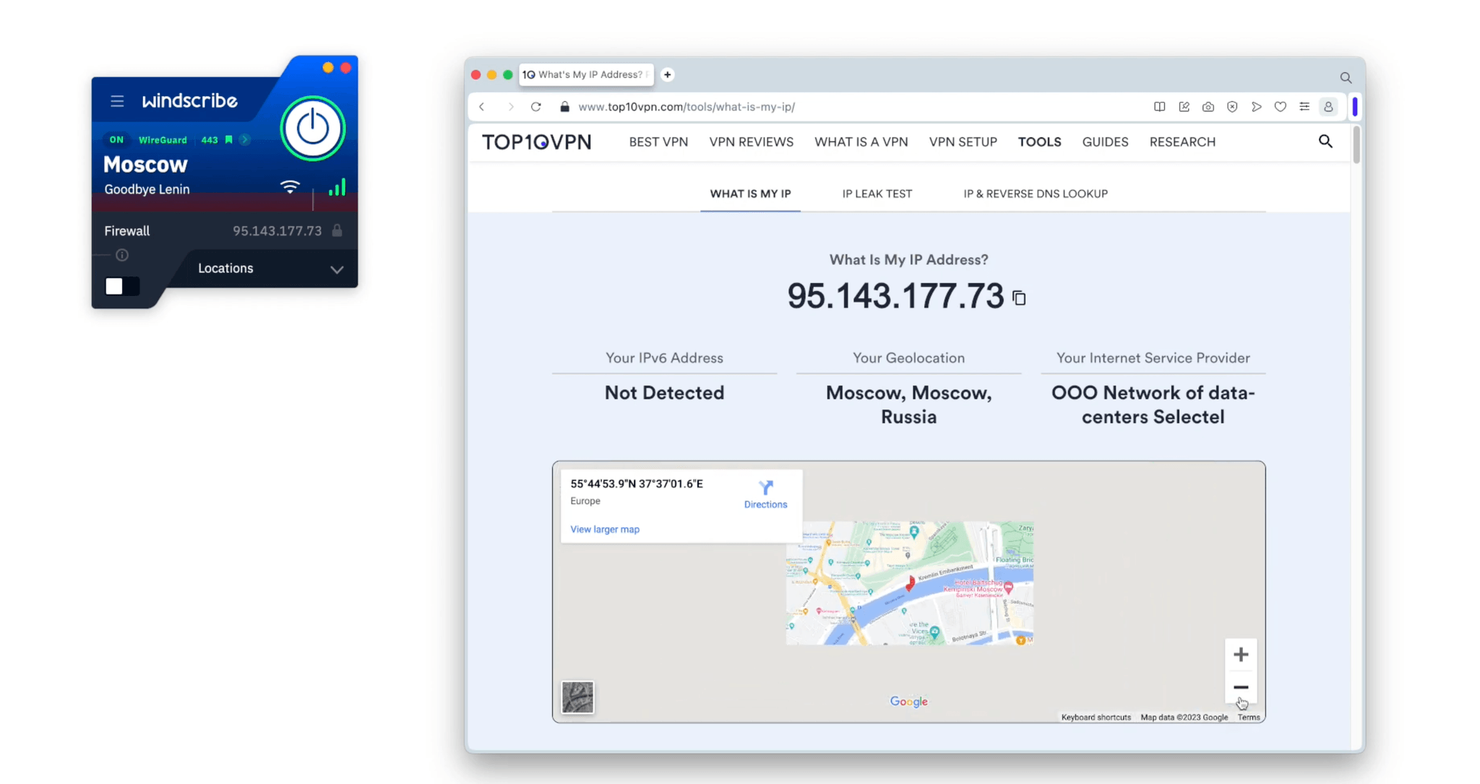
Task: Click the browser back arrow
Action: 482,107
